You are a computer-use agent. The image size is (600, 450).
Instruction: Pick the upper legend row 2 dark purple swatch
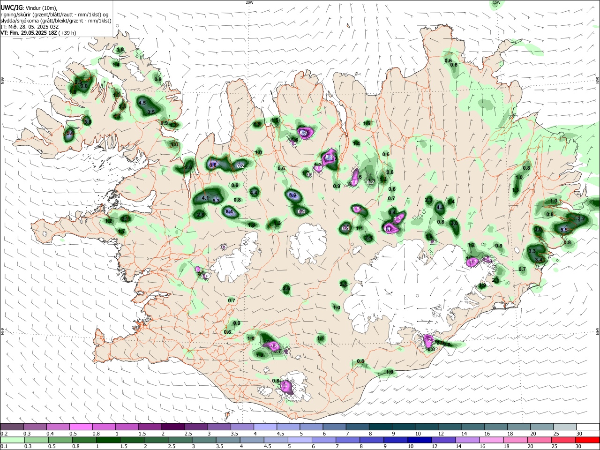(173, 427)
